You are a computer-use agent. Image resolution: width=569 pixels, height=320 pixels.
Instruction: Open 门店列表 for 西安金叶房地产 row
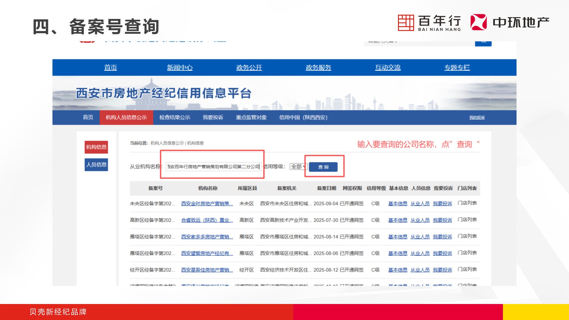coord(467,203)
